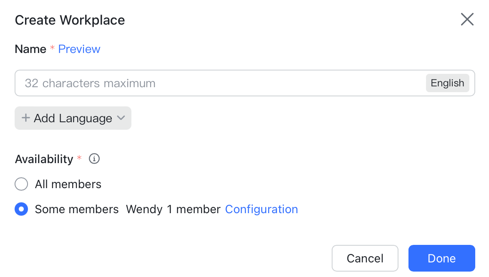Expand the language options list

[x=73, y=118]
